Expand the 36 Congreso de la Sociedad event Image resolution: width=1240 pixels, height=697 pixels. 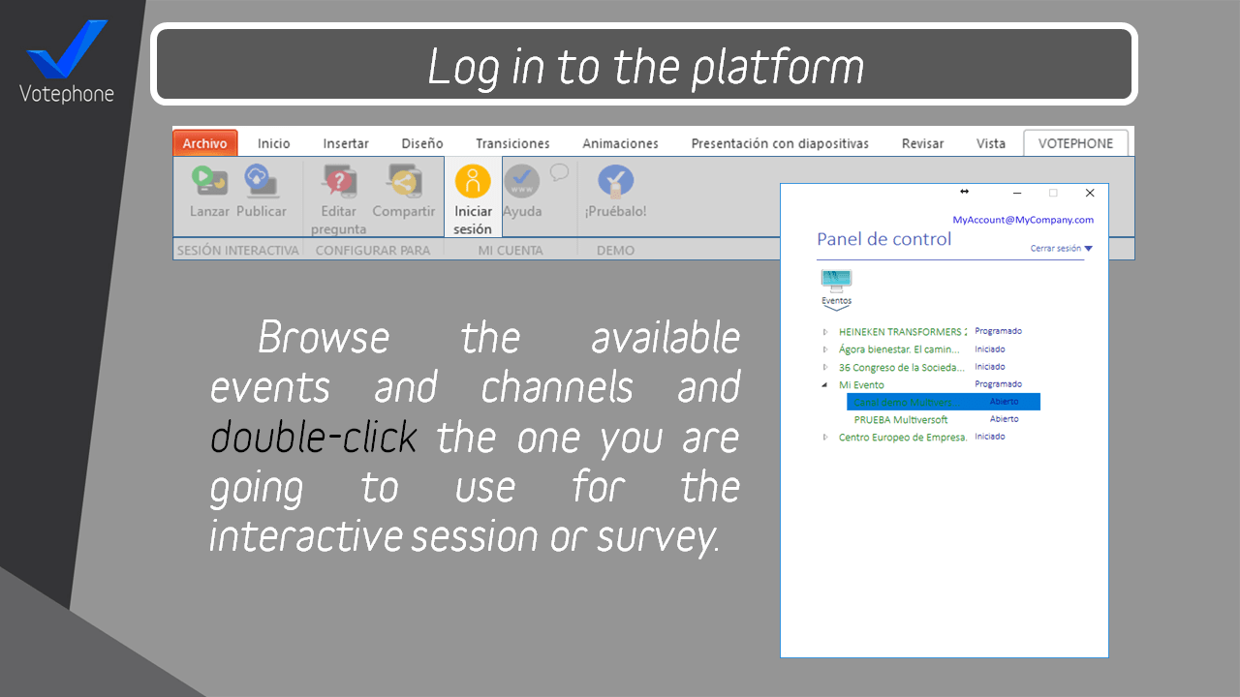pyautogui.click(x=825, y=368)
